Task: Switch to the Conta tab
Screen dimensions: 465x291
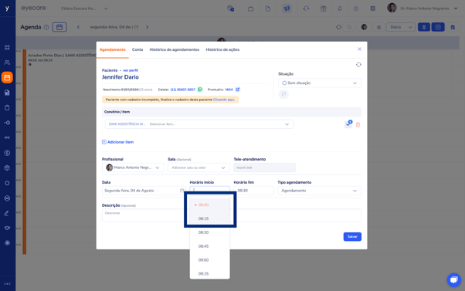Action: tap(137, 49)
